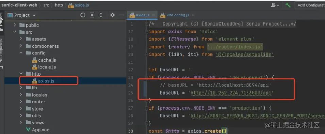Select axios.js file in the project tree
The image size is (325, 134).
tap(46, 81)
